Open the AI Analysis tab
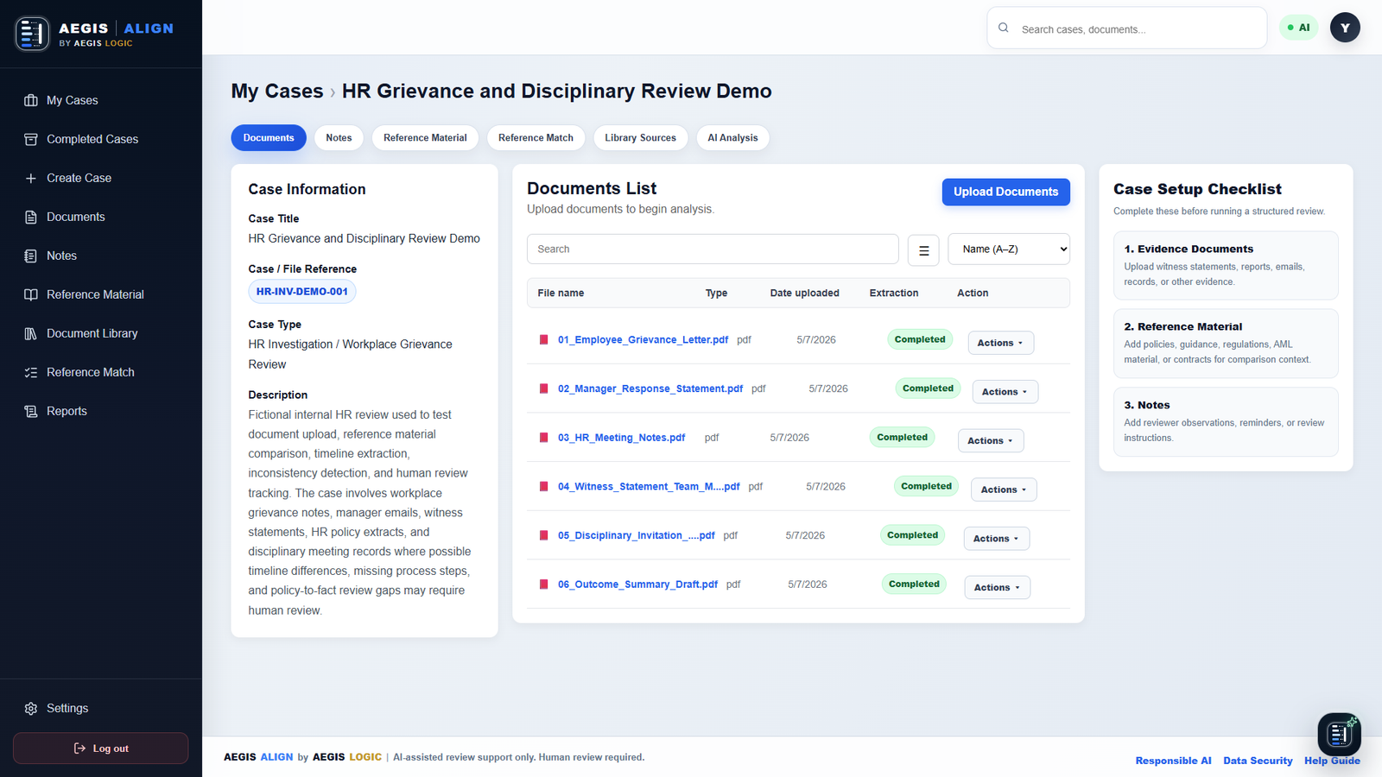Image resolution: width=1382 pixels, height=777 pixels. 732,138
